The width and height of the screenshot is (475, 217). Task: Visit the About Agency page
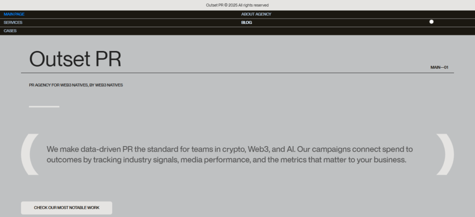(x=256, y=14)
